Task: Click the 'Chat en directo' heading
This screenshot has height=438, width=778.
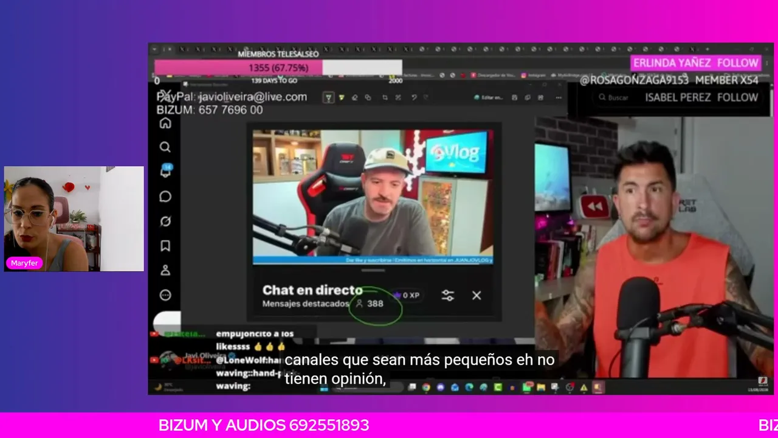Action: pos(312,290)
